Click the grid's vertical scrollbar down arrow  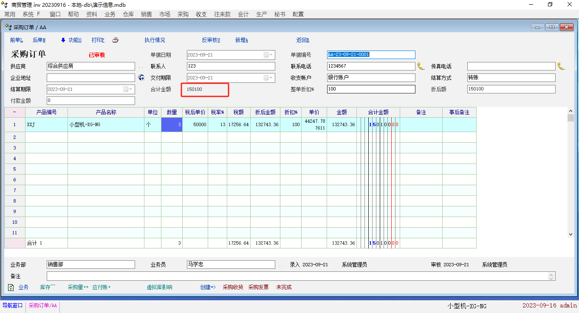[x=571, y=234]
